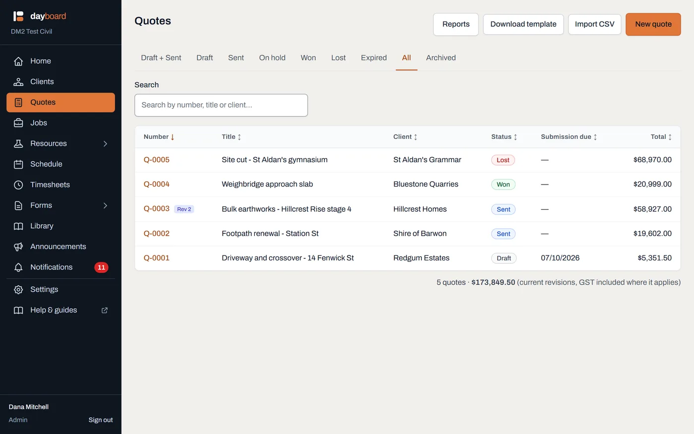The width and height of the screenshot is (694, 434).
Task: Click the Sign out link
Action: 101,420
